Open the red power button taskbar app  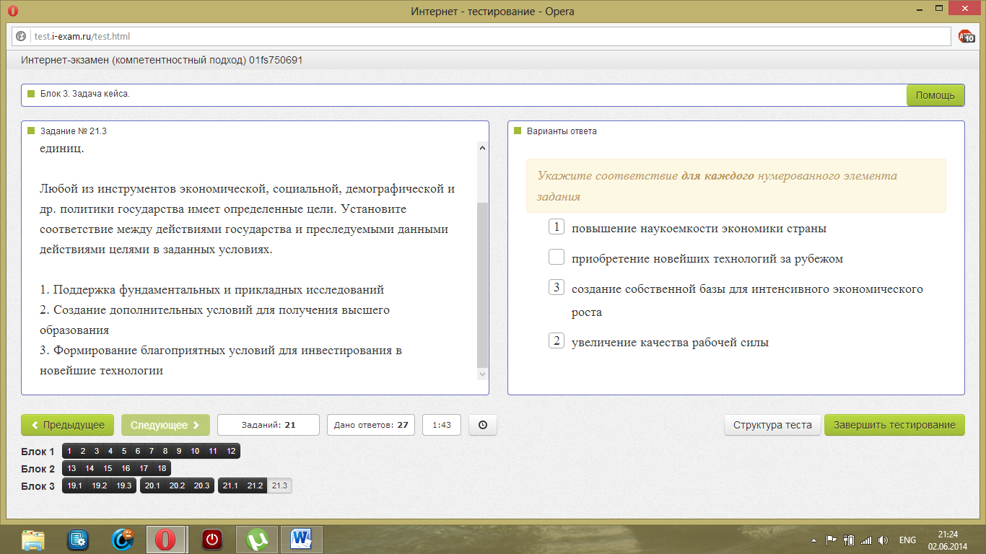point(211,540)
